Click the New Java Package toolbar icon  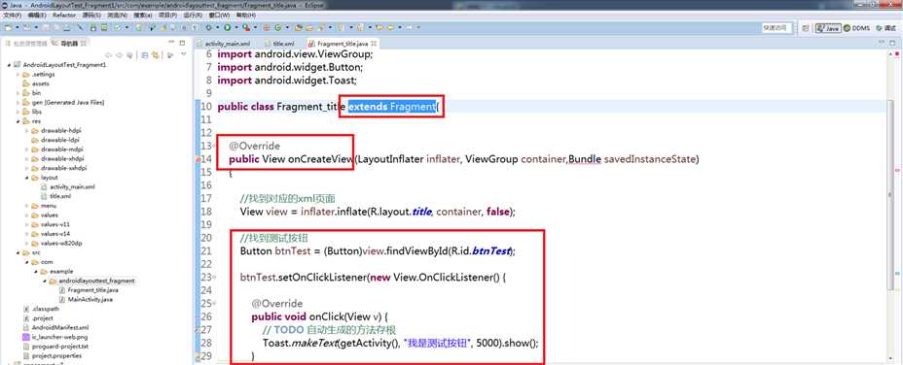tap(268, 27)
